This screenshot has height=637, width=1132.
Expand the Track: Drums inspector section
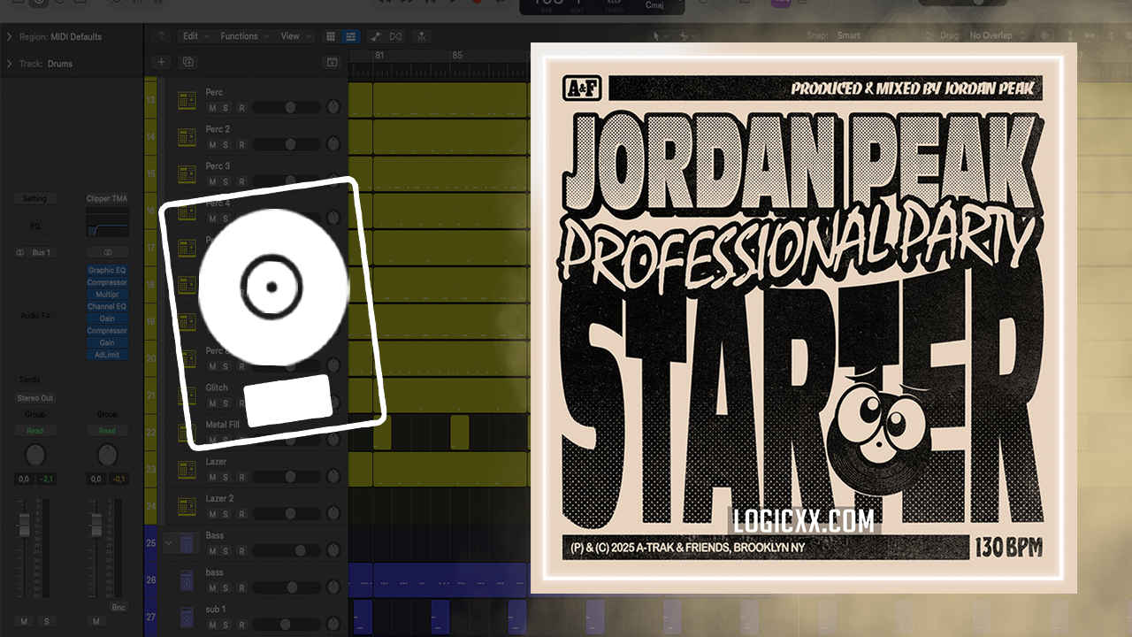(9, 64)
